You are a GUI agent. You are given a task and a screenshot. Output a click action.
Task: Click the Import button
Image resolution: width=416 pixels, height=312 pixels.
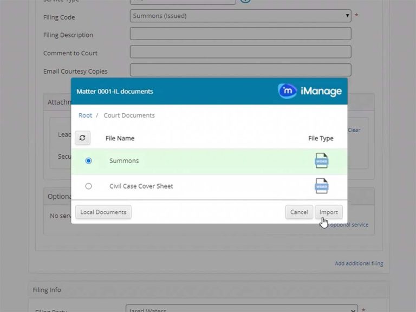329,212
